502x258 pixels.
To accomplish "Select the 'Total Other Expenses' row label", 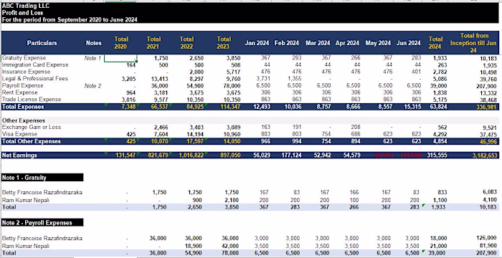I will click(31, 141).
